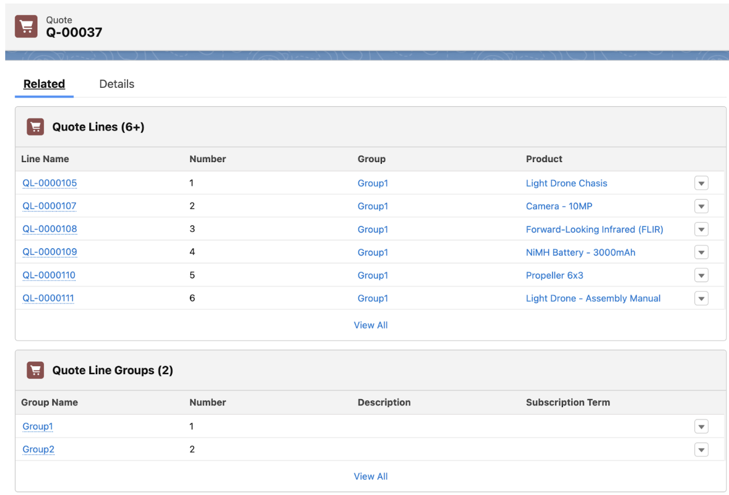Open the Light Drone Chasis product

click(566, 183)
